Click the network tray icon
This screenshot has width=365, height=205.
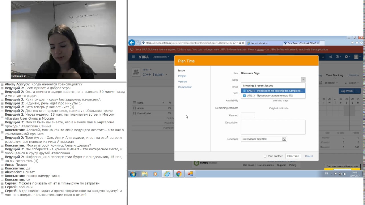coord(340,174)
